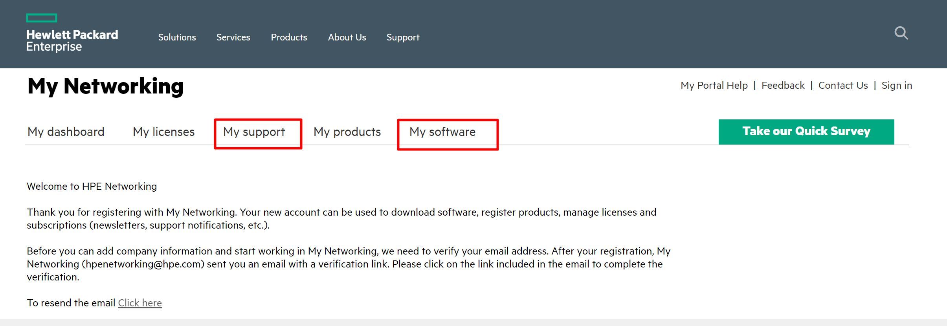
Task: Click the My Networking page heading
Action: (x=105, y=87)
